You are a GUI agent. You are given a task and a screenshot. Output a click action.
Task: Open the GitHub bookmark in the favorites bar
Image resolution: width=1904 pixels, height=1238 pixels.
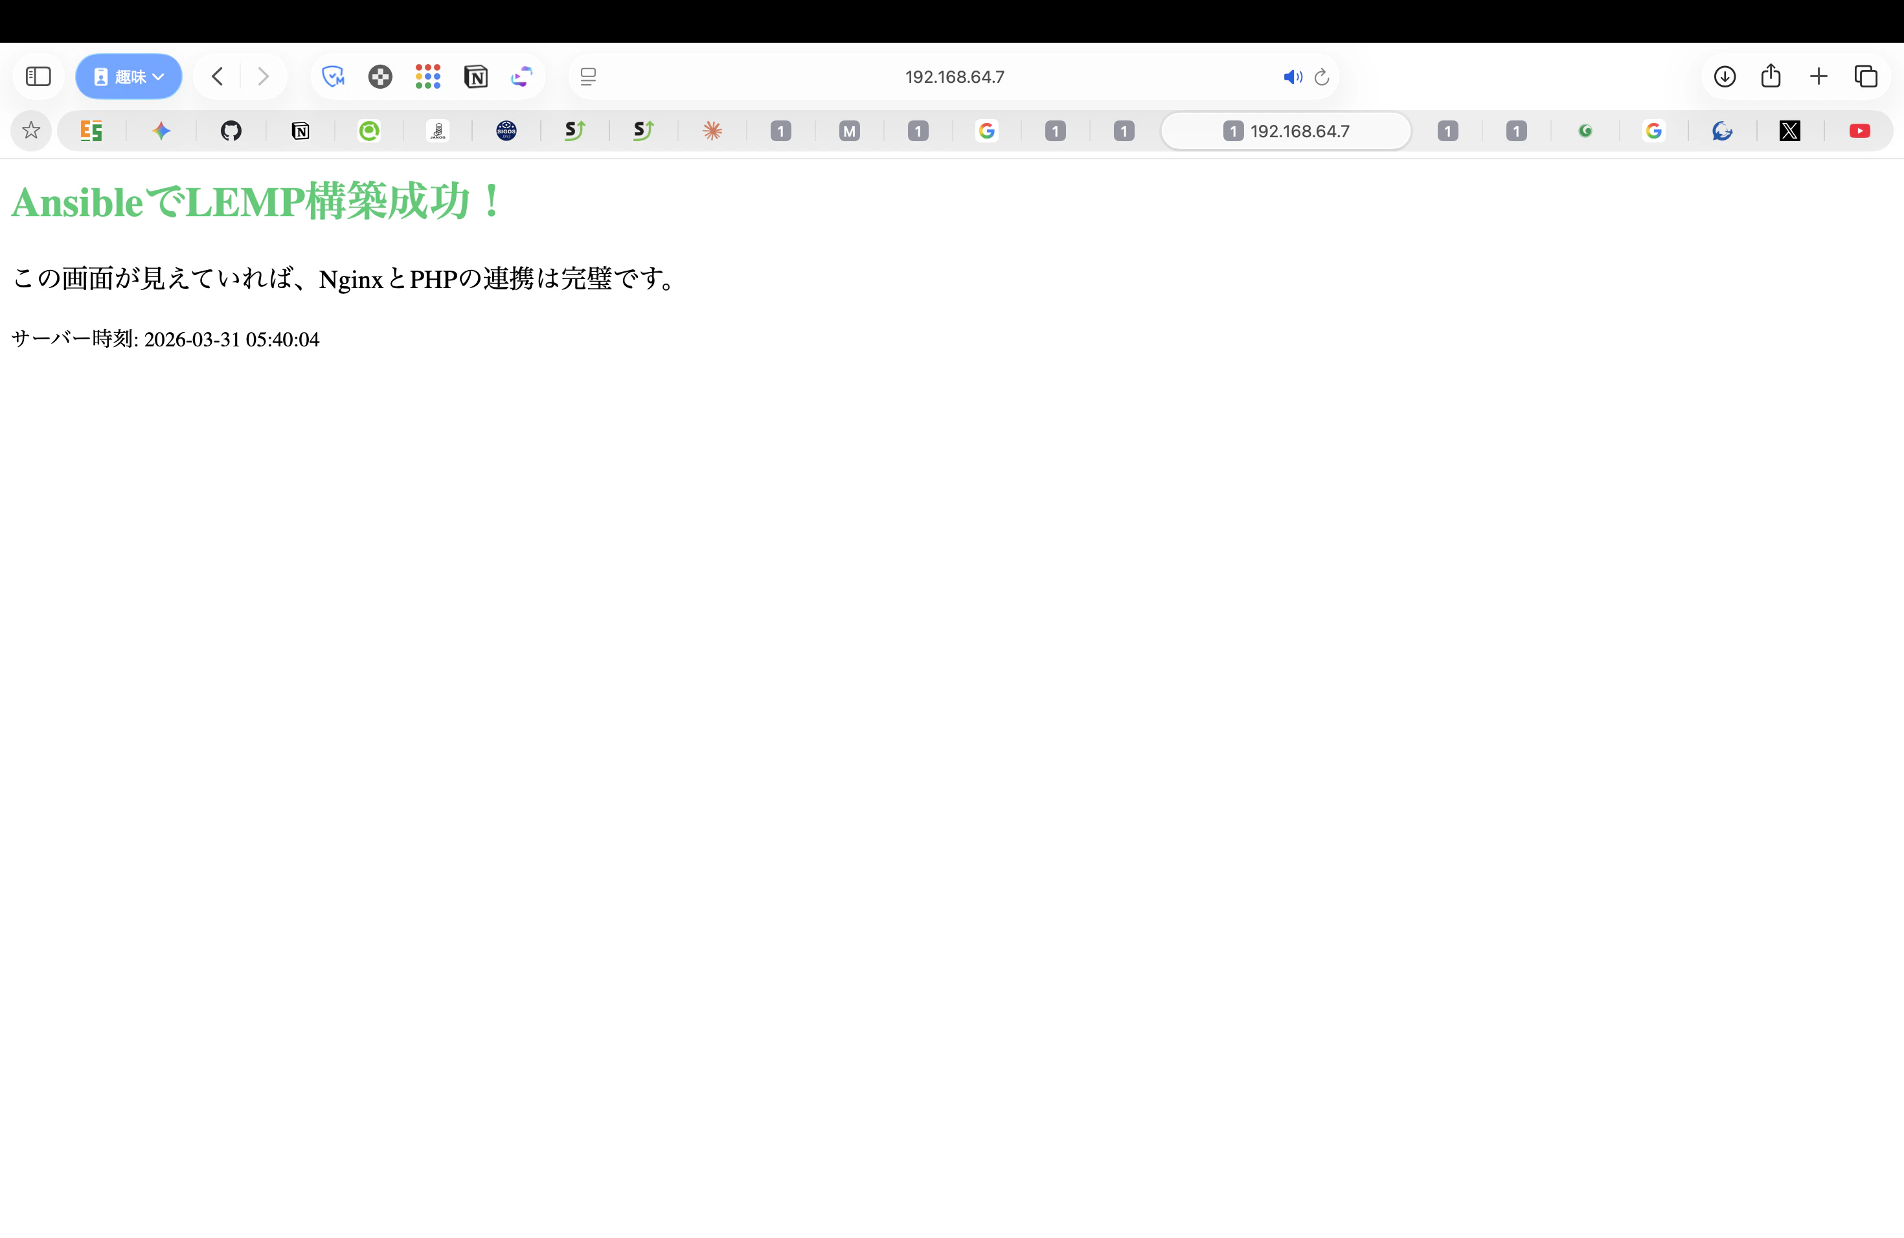(232, 130)
